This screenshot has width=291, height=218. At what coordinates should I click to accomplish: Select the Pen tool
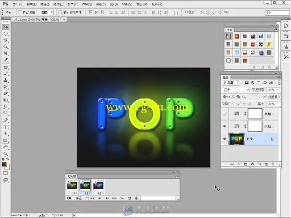6,121
